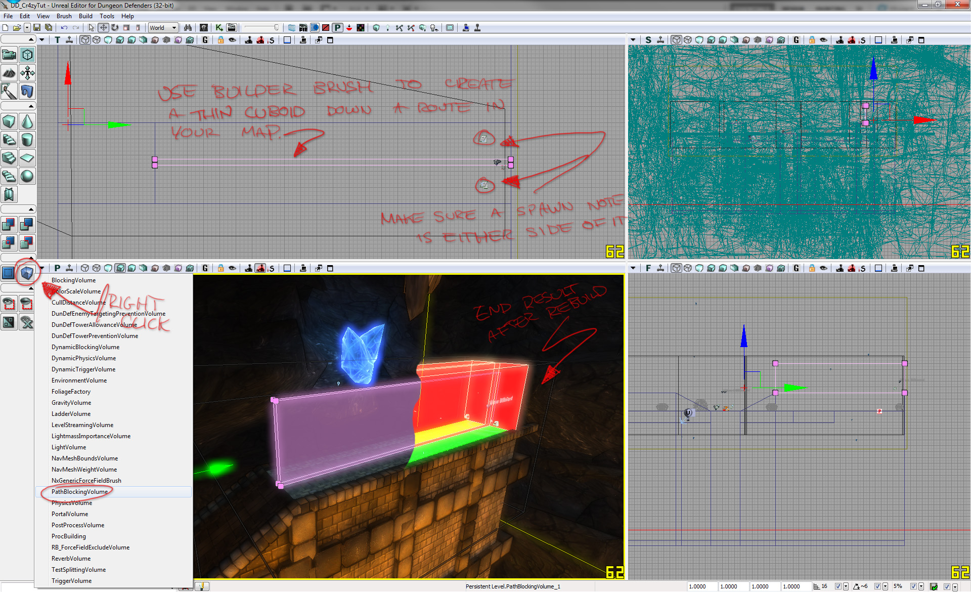The height and width of the screenshot is (592, 971).
Task: Collapse Modes section in left toolbox
Action: coord(18,39)
